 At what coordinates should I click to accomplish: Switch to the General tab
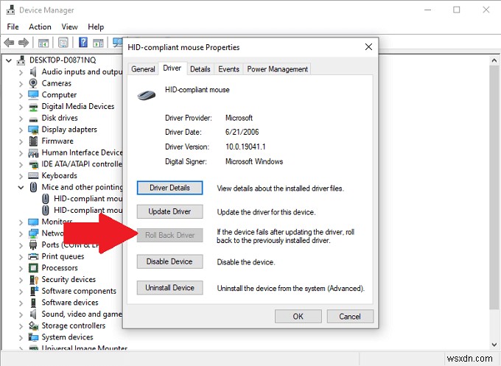coord(143,69)
